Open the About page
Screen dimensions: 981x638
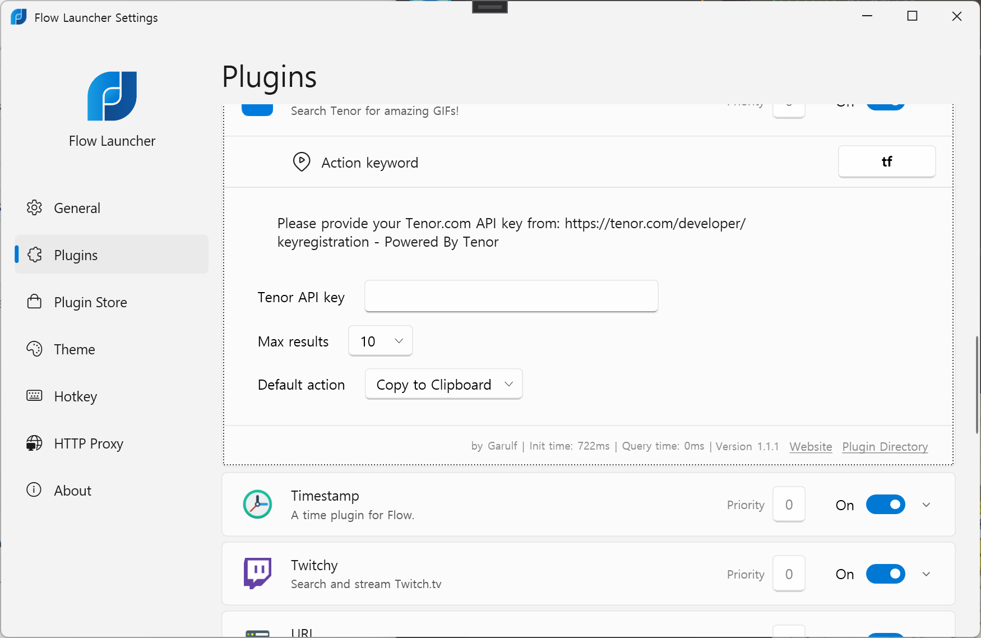[x=112, y=490]
